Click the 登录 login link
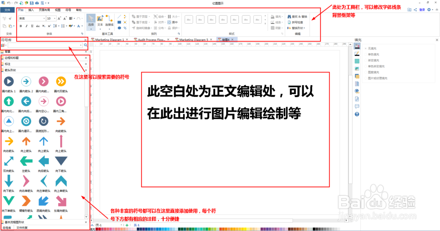Screen dimensions: 440x231 [422, 10]
